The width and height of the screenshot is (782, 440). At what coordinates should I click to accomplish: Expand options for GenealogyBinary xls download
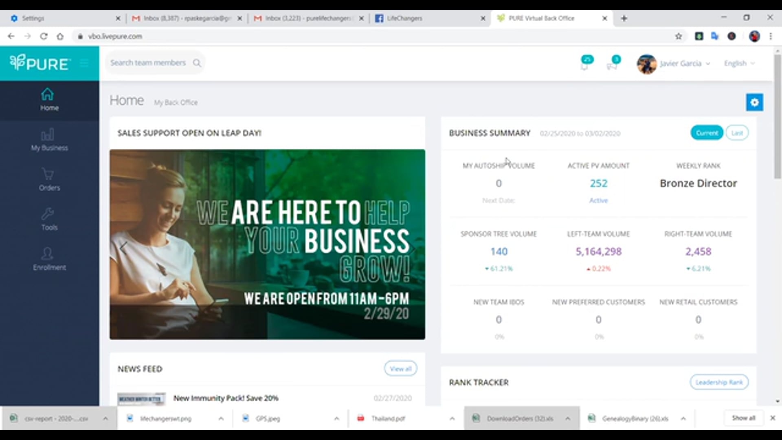683,418
